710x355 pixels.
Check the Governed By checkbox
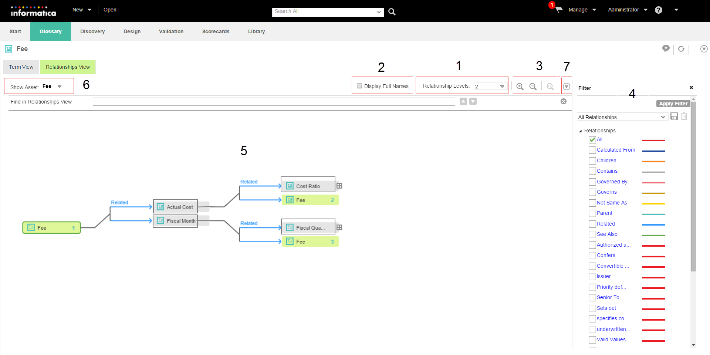click(592, 182)
